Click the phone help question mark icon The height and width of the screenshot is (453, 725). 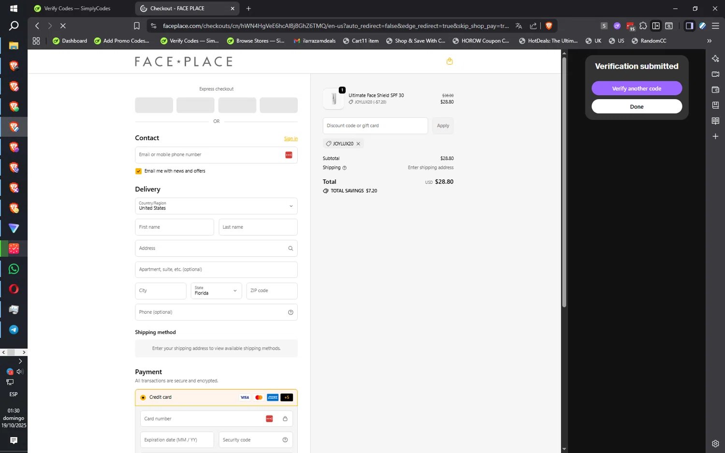[290, 312]
